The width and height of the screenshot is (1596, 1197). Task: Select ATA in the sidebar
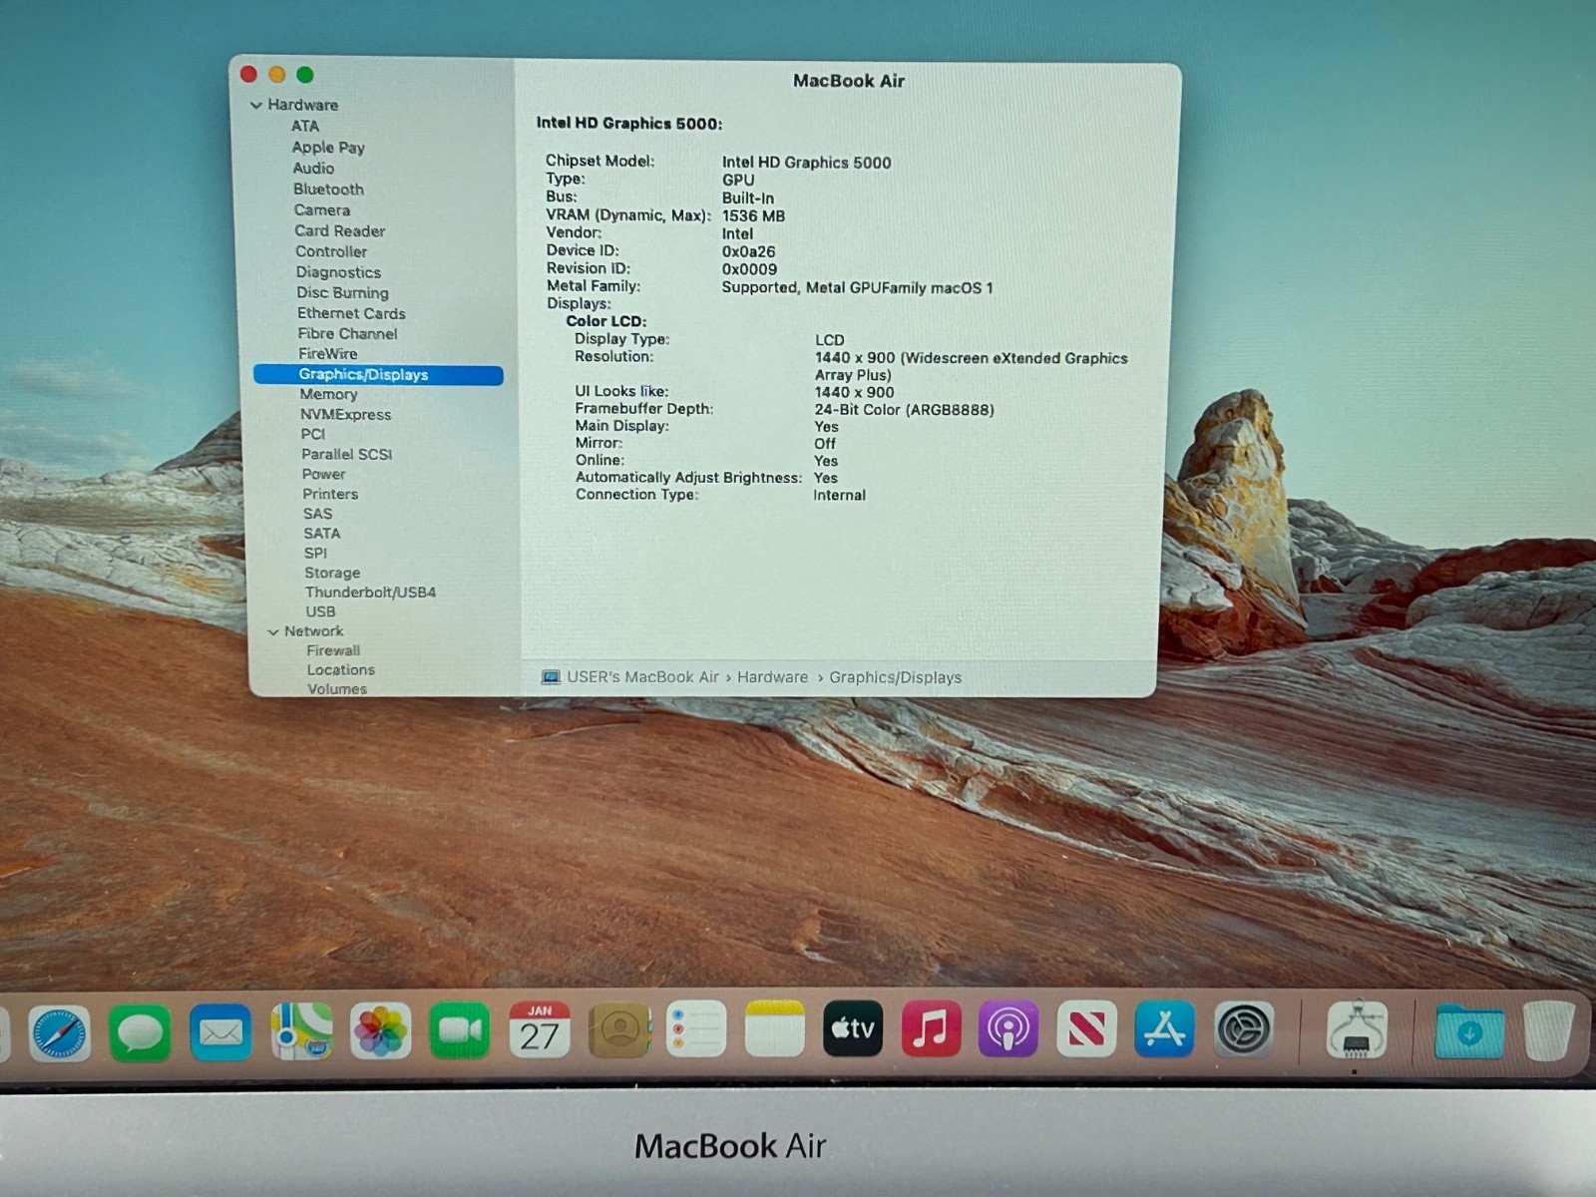[305, 127]
